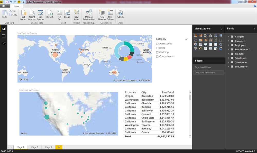Select the Line chart visualization

196,40
